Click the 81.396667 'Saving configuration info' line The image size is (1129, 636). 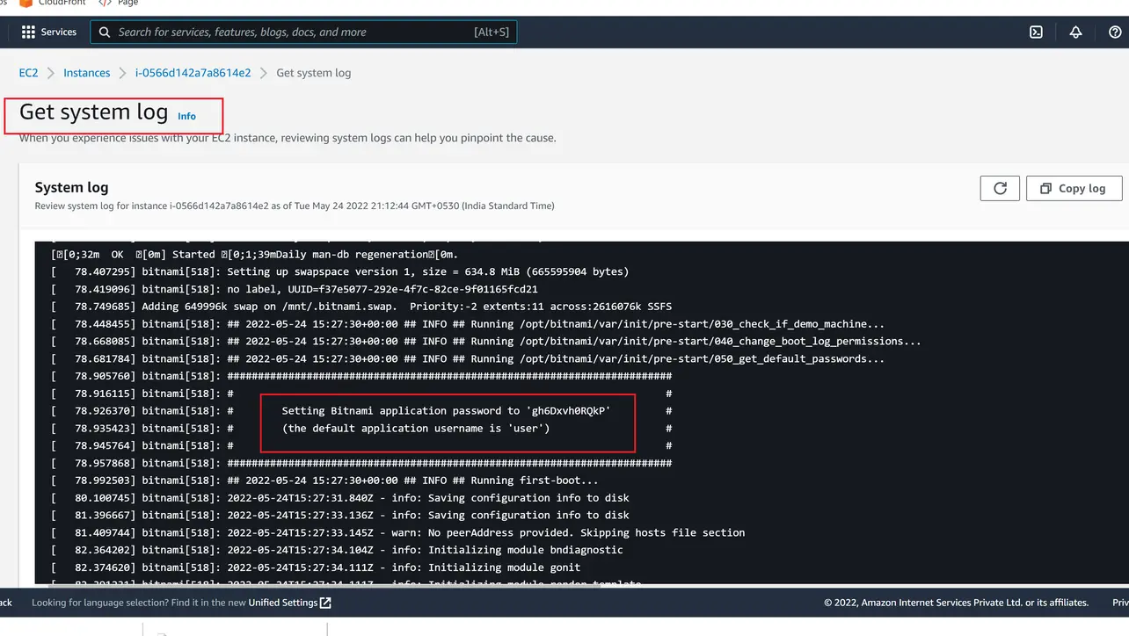pos(340,516)
